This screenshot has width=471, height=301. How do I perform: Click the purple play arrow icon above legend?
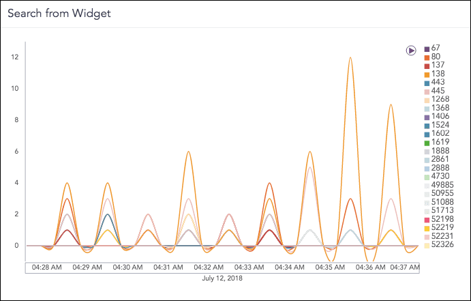(411, 50)
